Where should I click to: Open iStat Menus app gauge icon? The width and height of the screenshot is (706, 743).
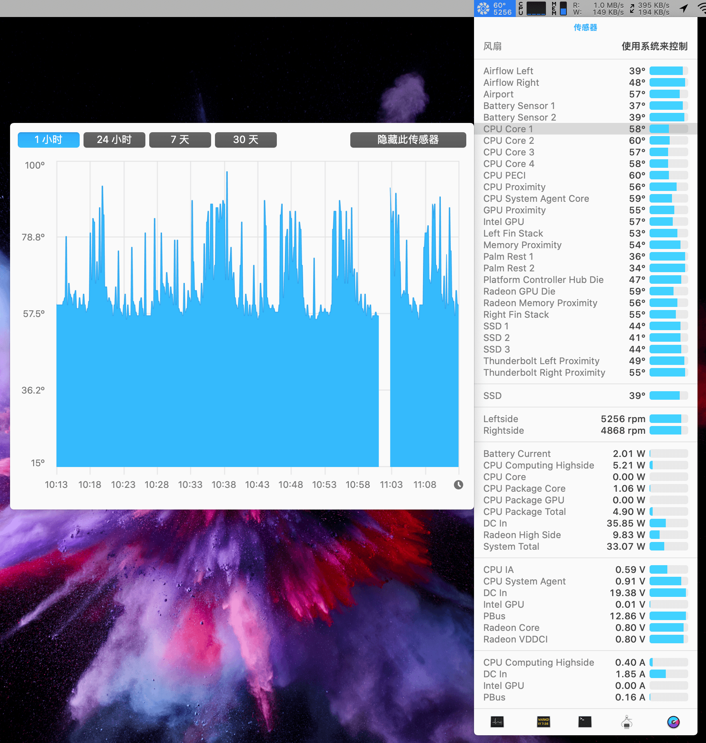pos(674,722)
